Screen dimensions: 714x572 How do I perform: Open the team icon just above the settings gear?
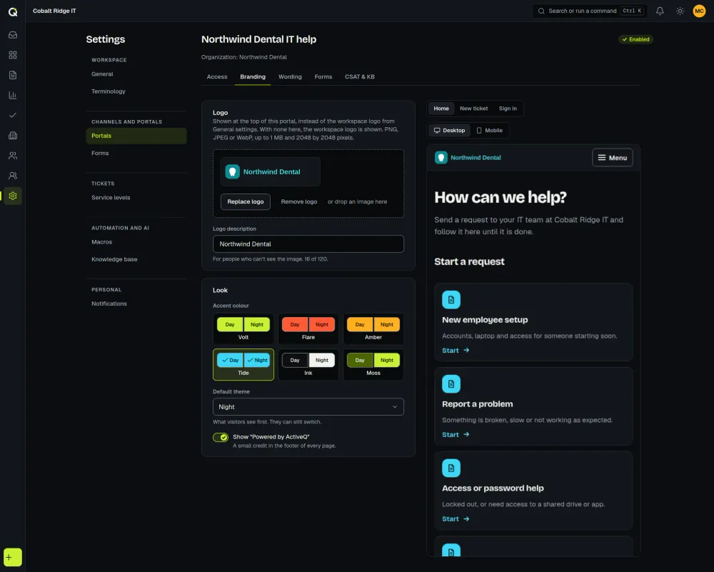click(13, 176)
